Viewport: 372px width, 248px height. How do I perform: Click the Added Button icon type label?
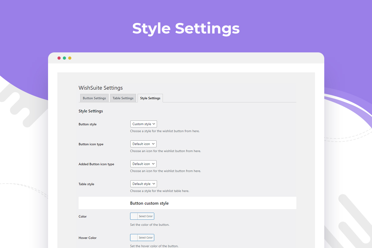[x=96, y=164]
